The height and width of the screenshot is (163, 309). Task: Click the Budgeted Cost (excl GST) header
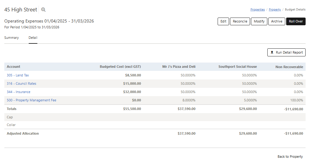(120, 67)
